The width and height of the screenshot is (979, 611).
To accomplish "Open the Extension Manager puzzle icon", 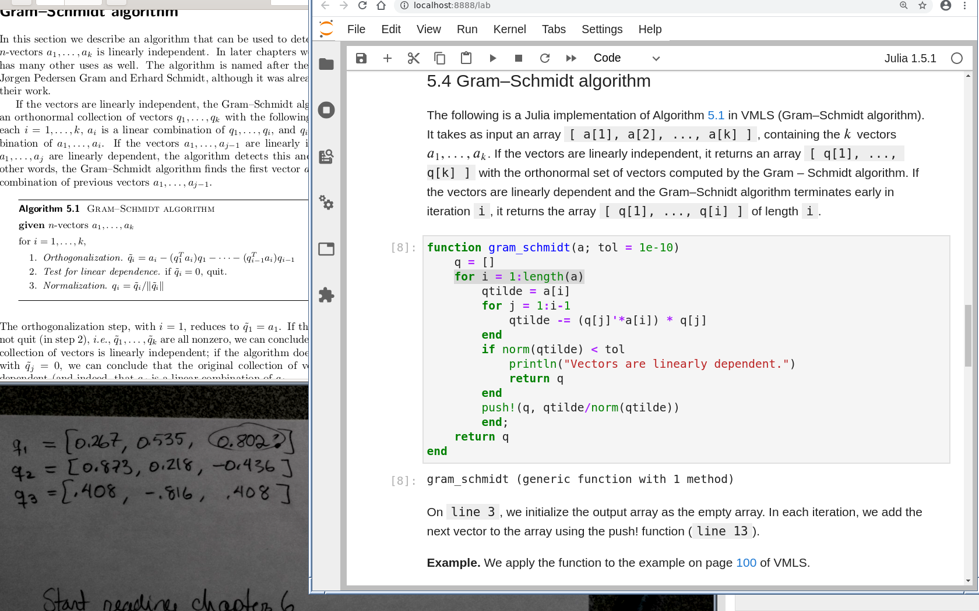I will point(326,295).
